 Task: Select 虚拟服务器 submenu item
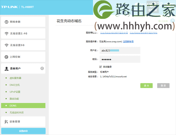15,78
